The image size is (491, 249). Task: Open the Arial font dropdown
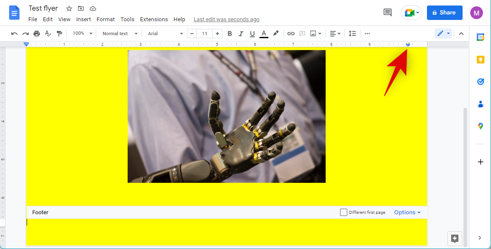pos(165,34)
